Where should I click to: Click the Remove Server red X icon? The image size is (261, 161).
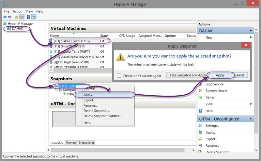click(x=200, y=91)
